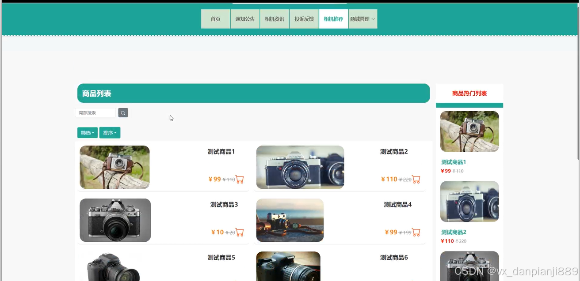Select the 相机推荐 tab
This screenshot has height=281, width=580.
pyautogui.click(x=333, y=19)
